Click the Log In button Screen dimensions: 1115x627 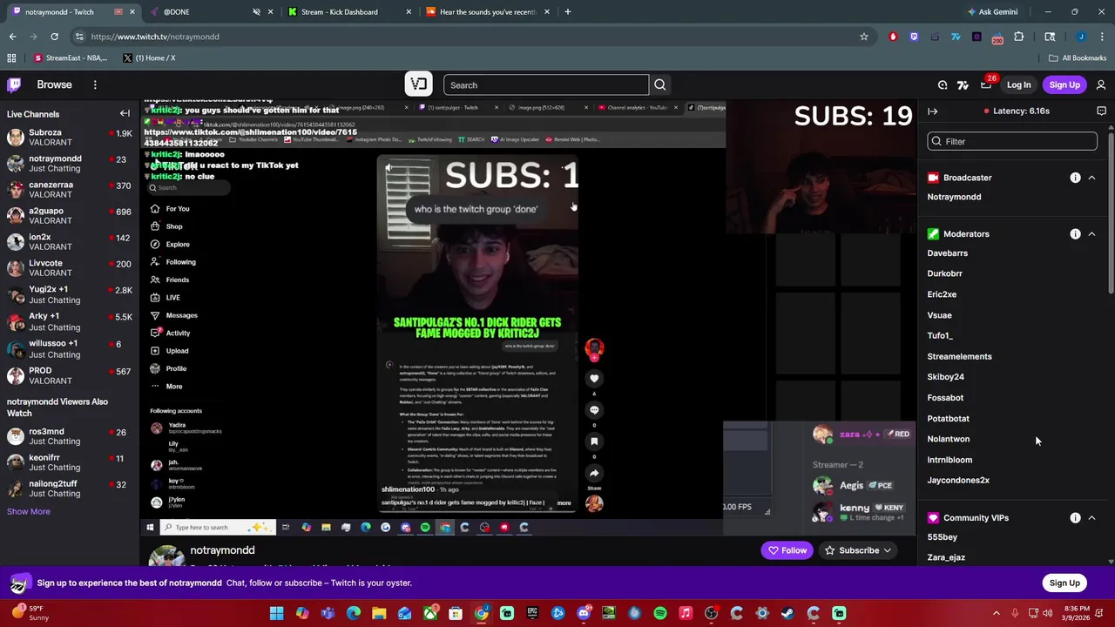[x=1018, y=84]
